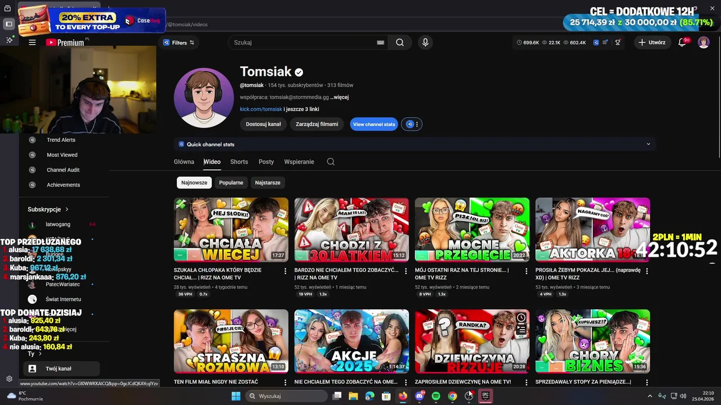Expand channel description with ...więcej
The height and width of the screenshot is (405, 721).
(x=340, y=97)
